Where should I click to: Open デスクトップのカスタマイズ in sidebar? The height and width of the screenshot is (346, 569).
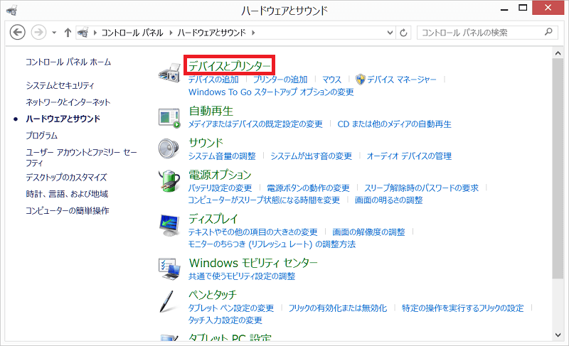point(66,177)
